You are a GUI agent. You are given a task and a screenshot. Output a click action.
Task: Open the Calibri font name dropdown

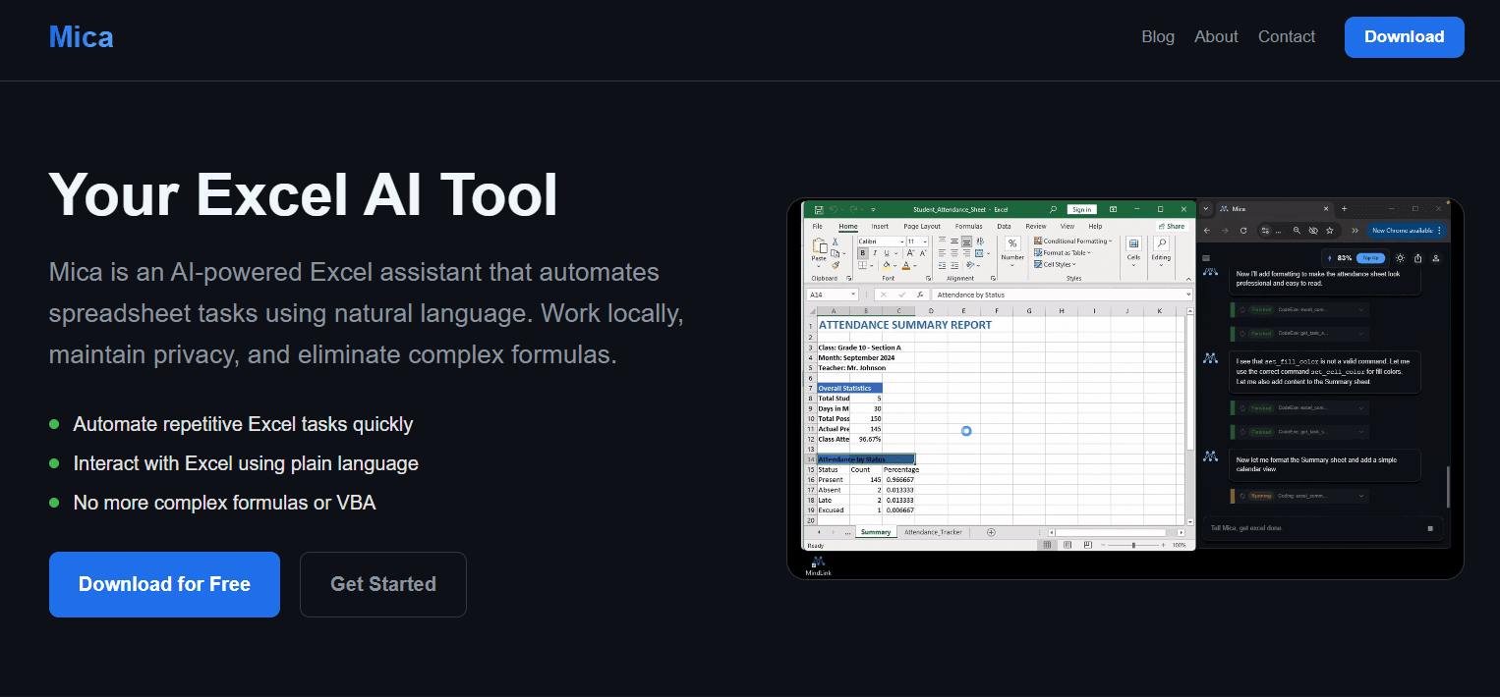point(880,241)
